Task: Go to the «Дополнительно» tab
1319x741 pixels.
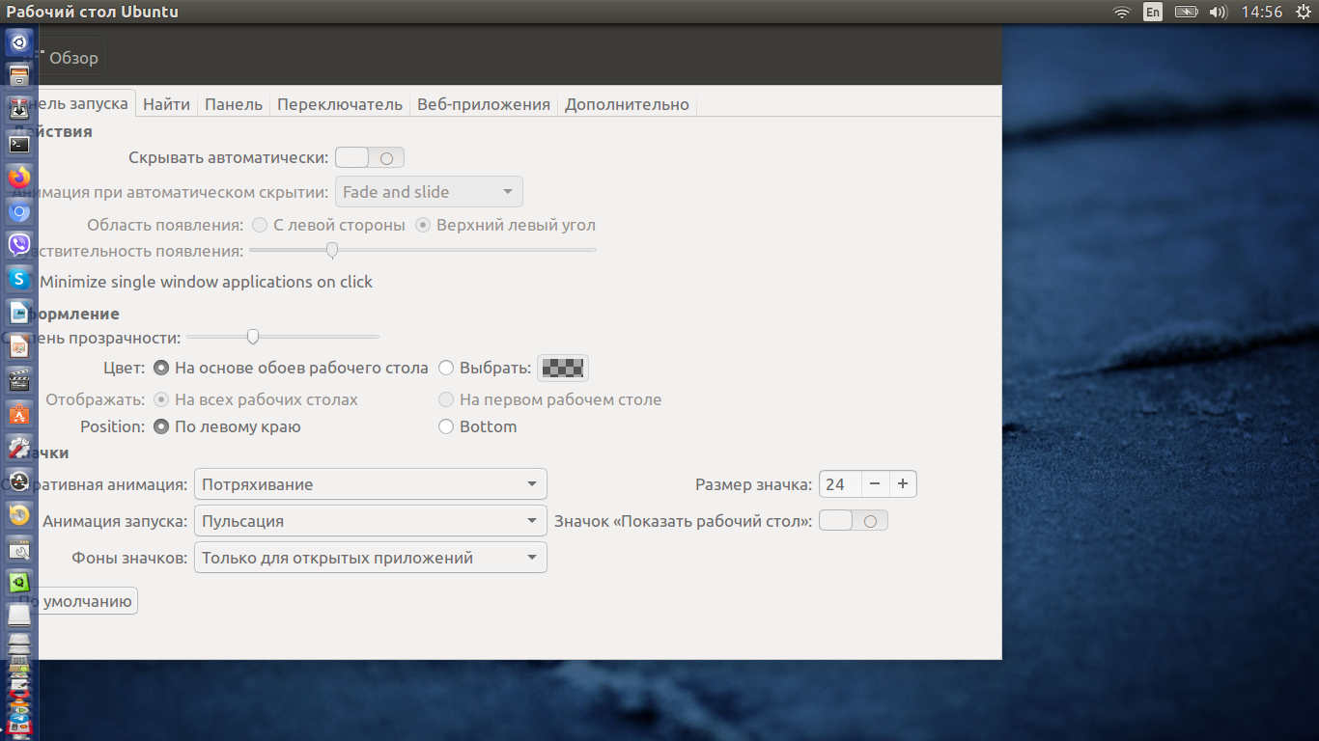Action: point(627,104)
